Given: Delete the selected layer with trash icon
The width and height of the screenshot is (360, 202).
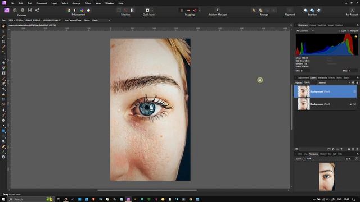Looking at the screenshot, I should coord(357,149).
